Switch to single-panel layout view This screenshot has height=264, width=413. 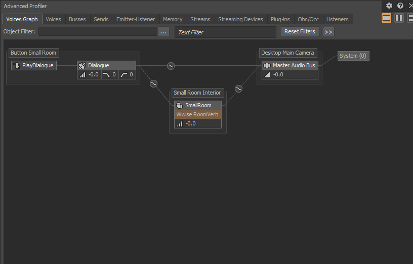pos(386,18)
